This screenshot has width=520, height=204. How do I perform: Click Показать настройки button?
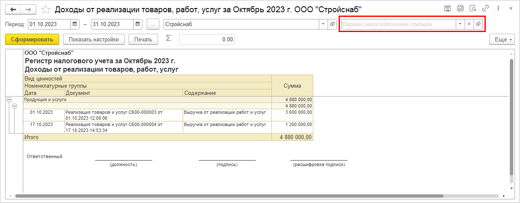tap(94, 40)
